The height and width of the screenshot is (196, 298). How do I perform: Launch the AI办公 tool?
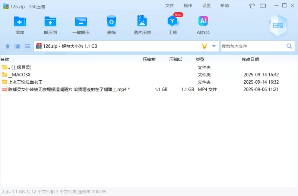(203, 21)
